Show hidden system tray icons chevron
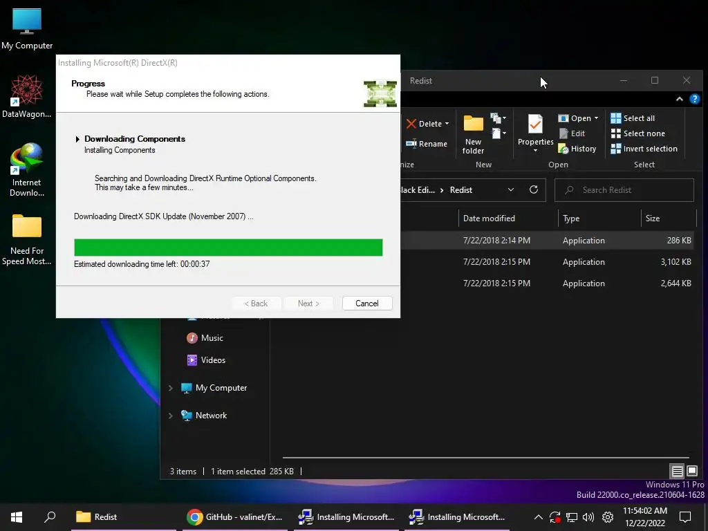The width and height of the screenshot is (708, 531). [x=538, y=517]
